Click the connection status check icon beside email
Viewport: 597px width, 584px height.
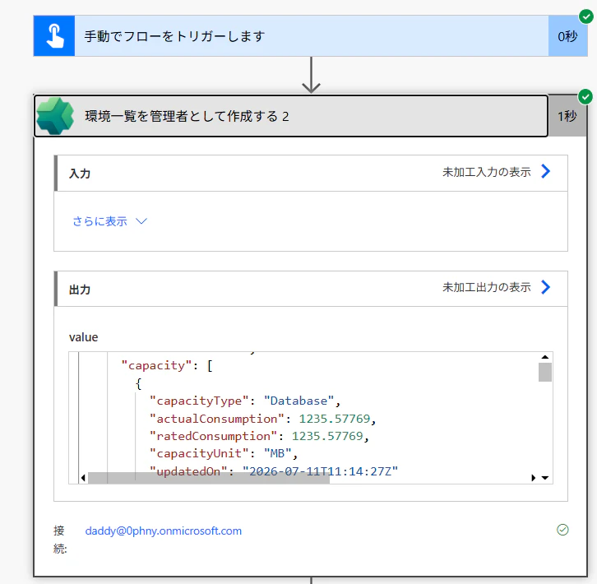coord(562,530)
